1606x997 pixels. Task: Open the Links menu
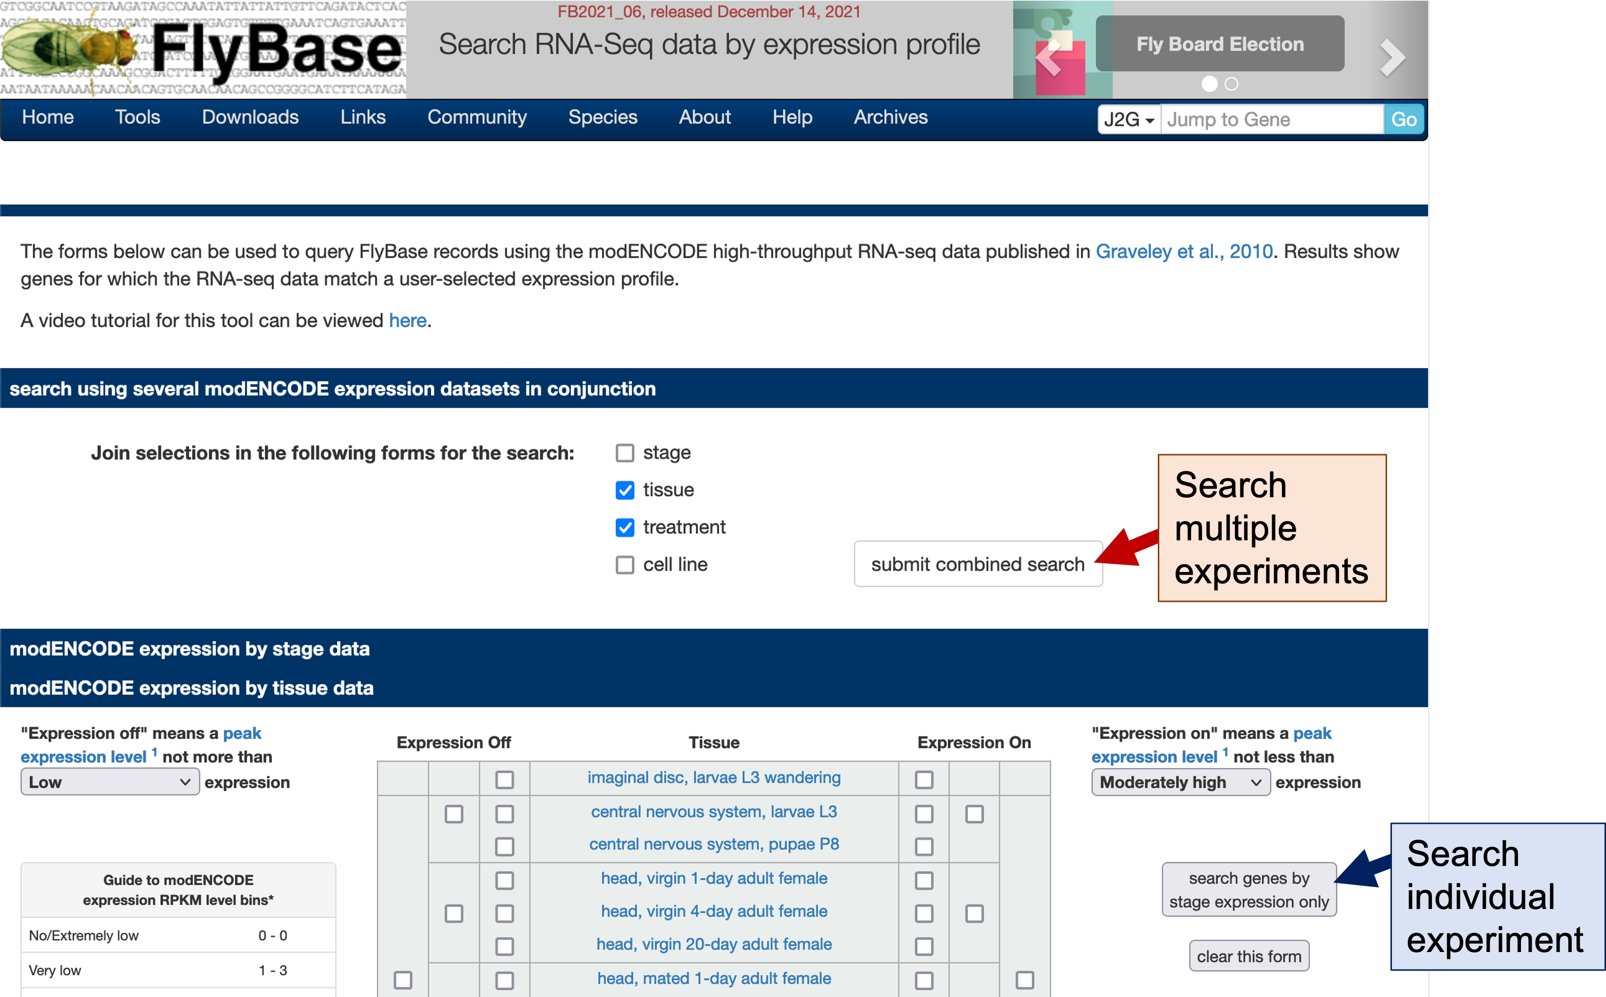(363, 117)
